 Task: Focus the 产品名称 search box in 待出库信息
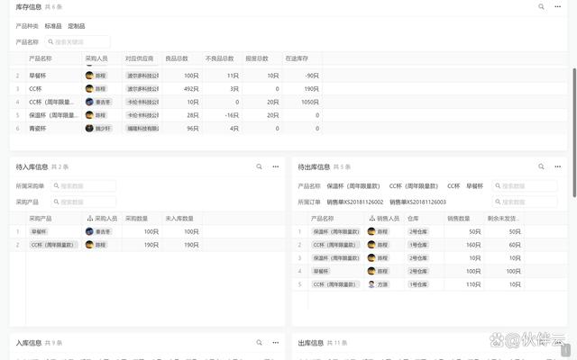525,186
